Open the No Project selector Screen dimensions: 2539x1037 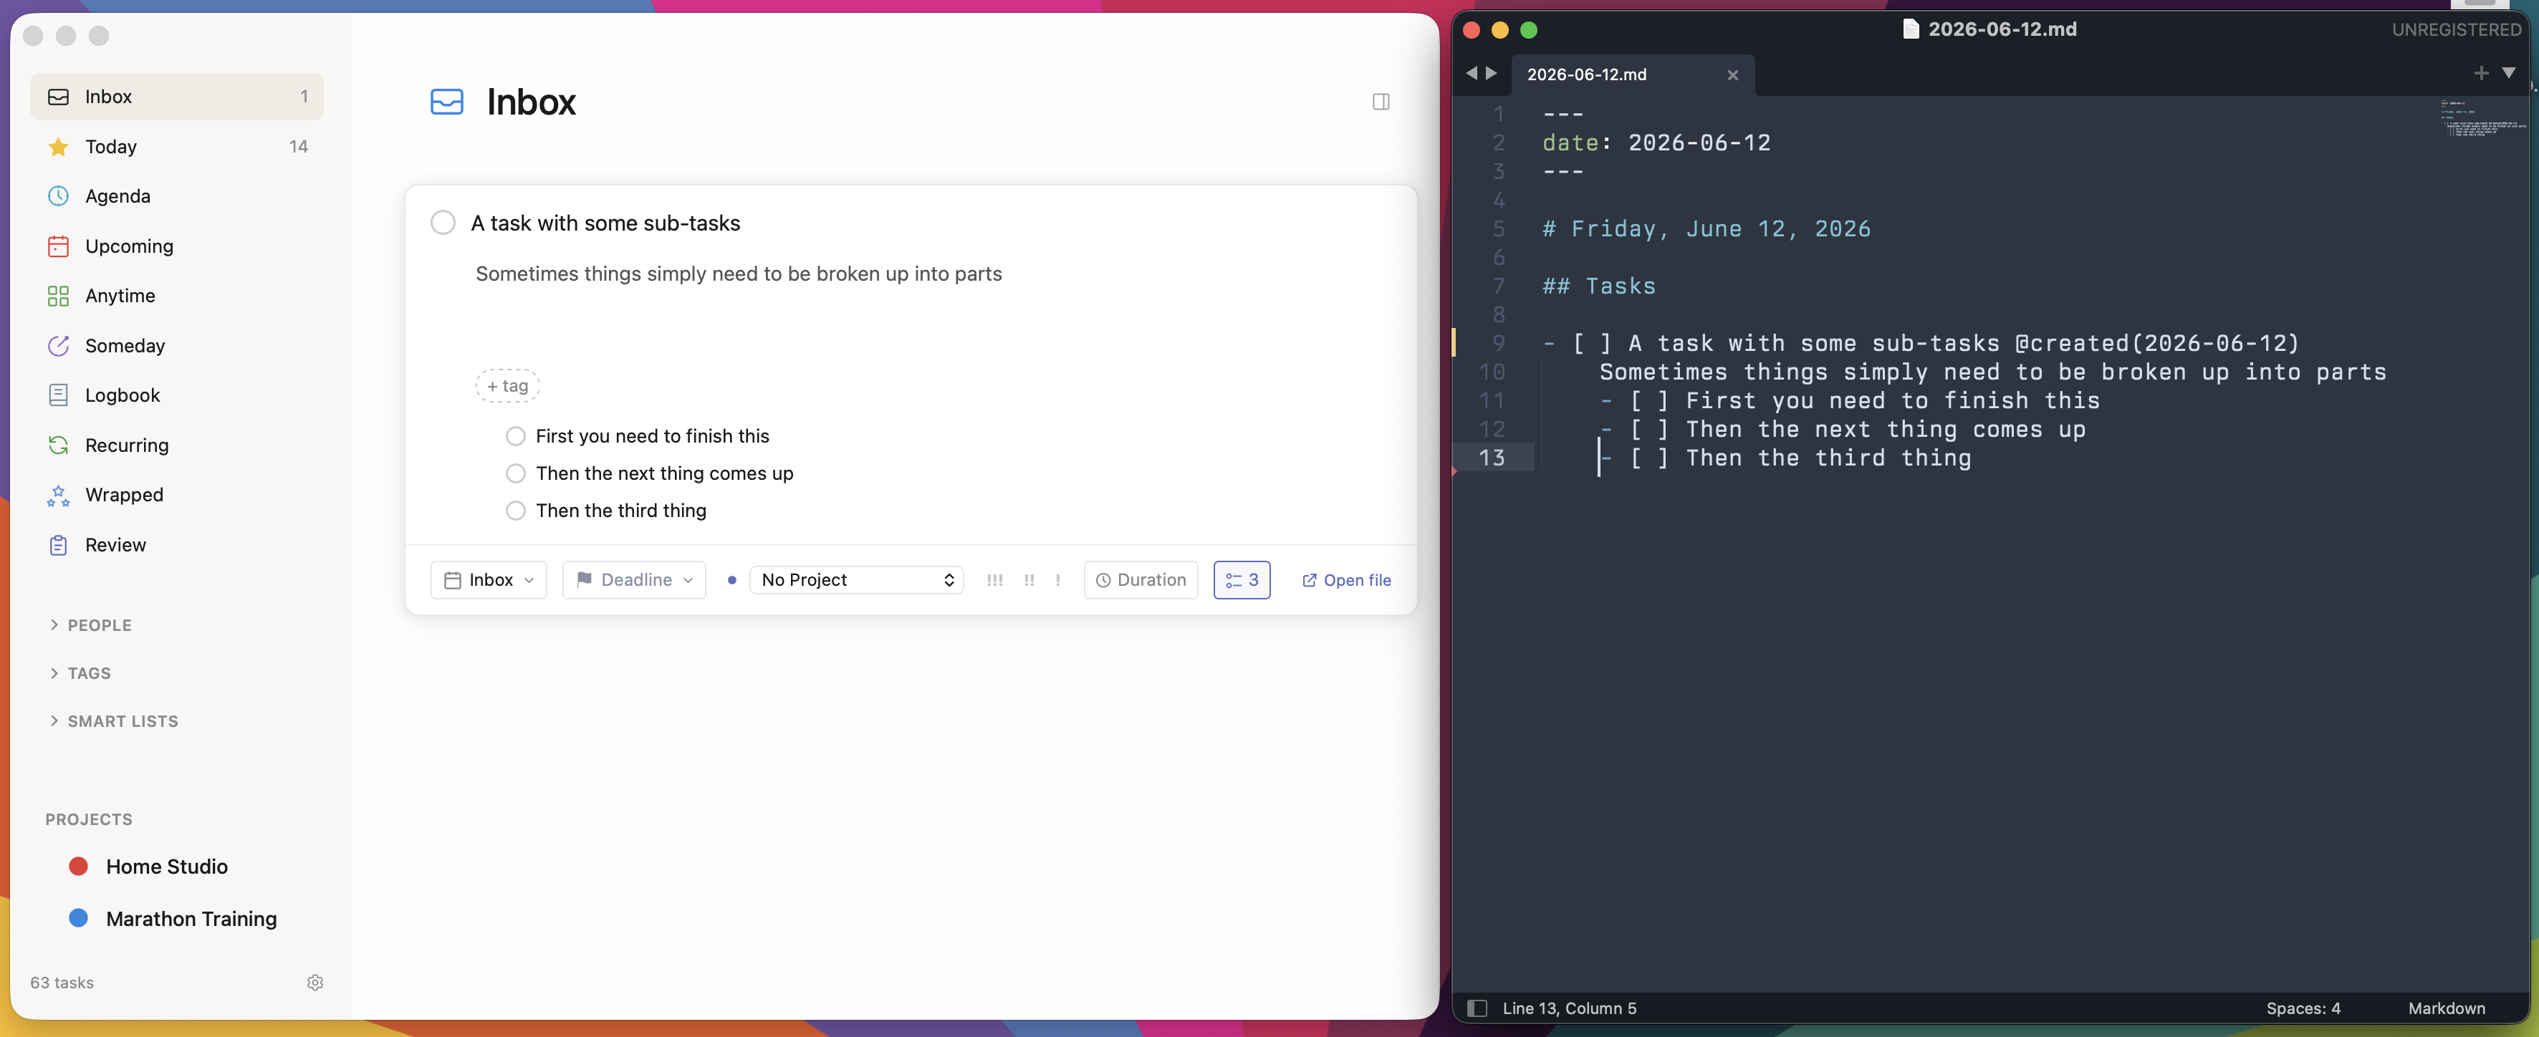pyautogui.click(x=855, y=579)
